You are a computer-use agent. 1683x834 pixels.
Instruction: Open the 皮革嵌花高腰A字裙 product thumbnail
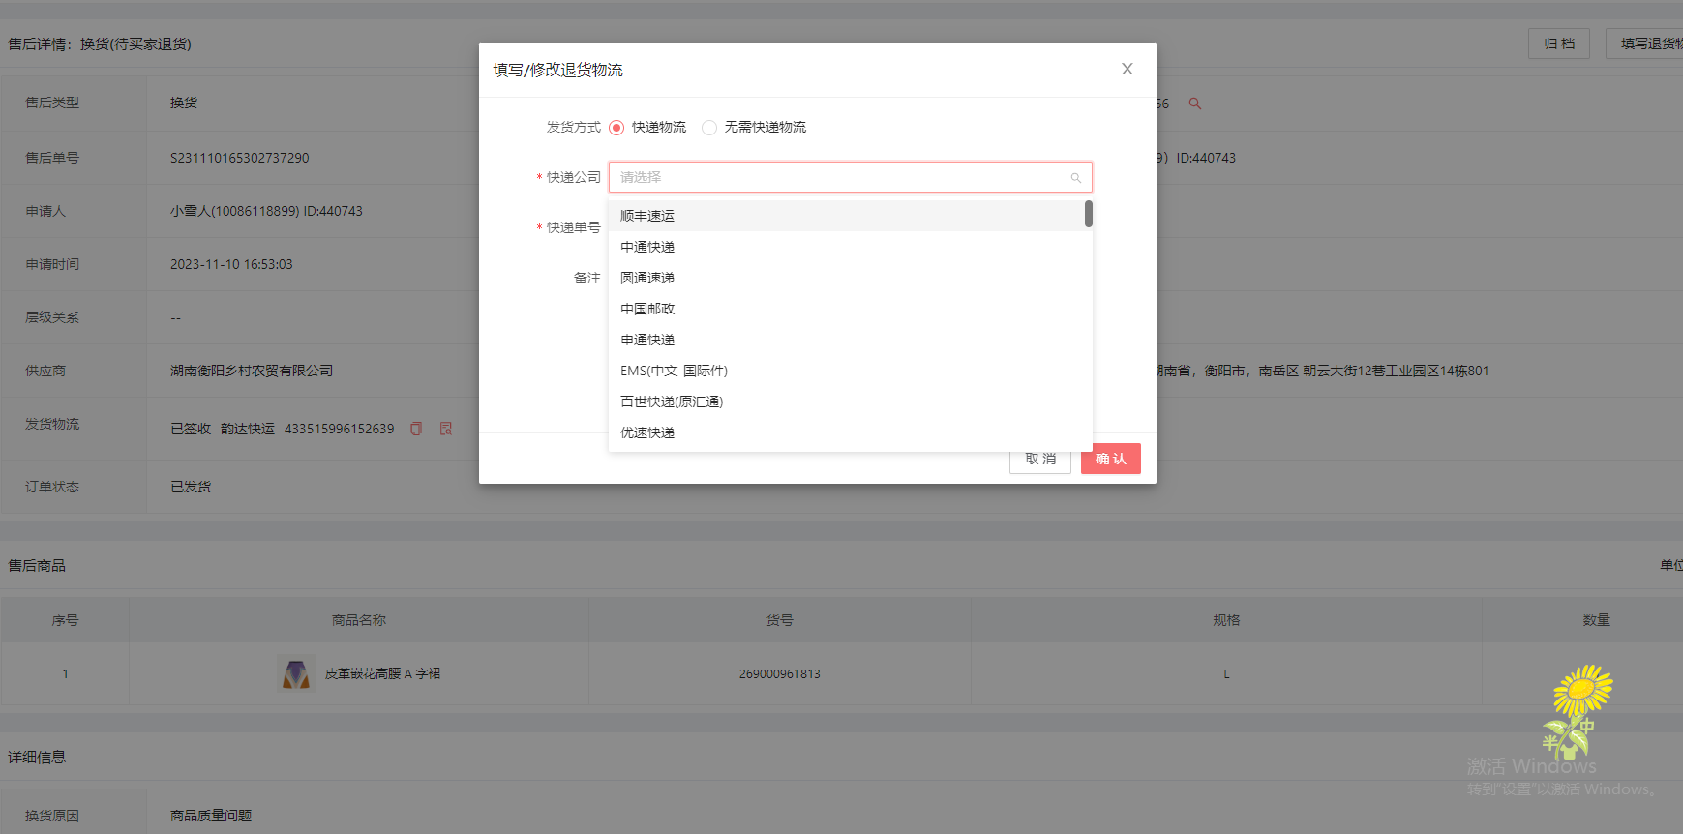pos(296,673)
